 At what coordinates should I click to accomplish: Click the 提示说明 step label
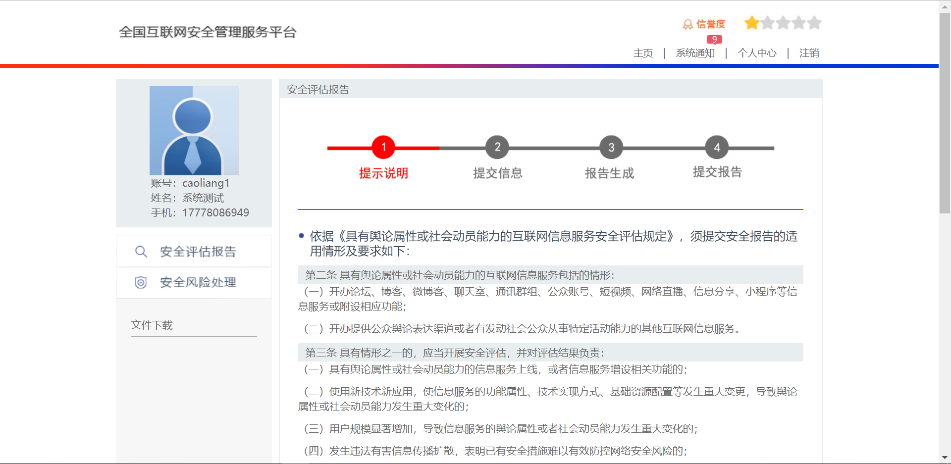click(383, 173)
